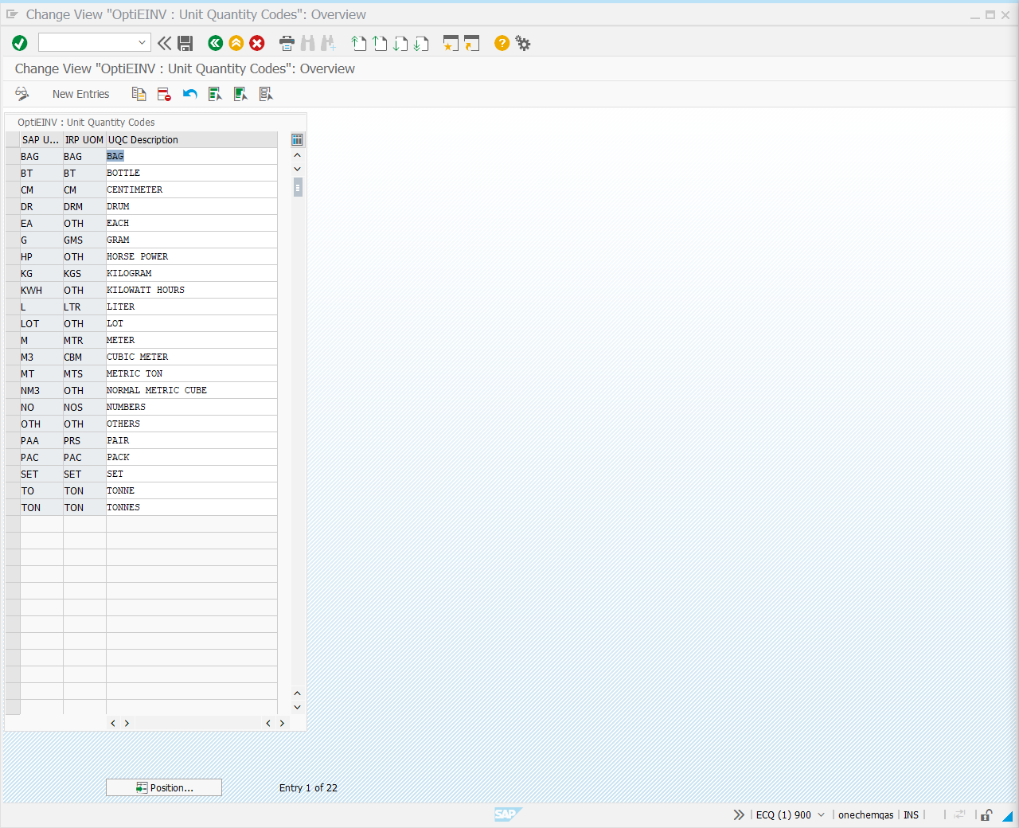Select the row marker for BAG

tap(13, 156)
